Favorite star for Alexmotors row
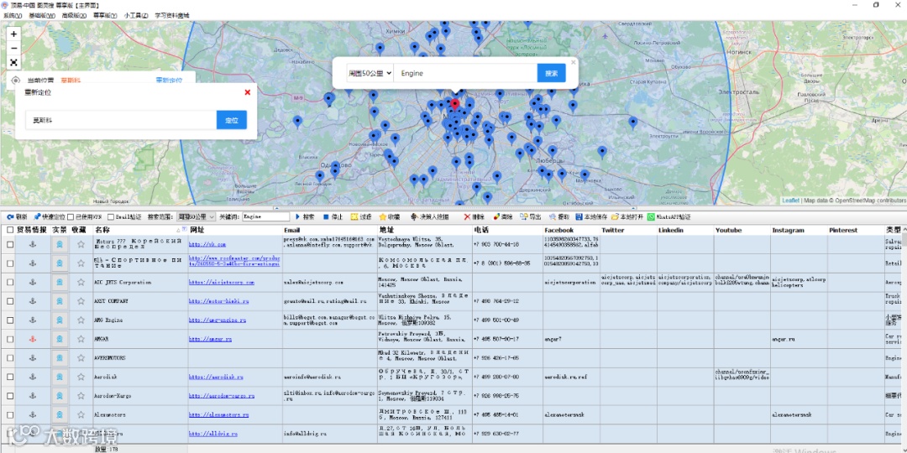Viewport: 907px width, 453px height. click(81, 415)
